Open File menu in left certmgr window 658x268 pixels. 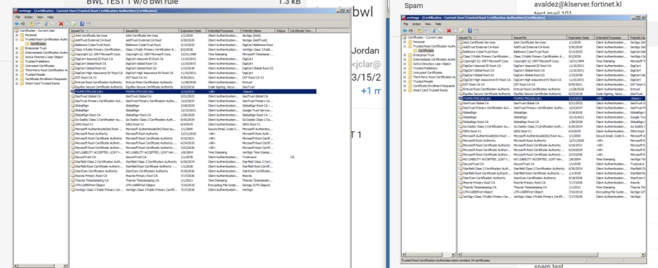[17, 17]
